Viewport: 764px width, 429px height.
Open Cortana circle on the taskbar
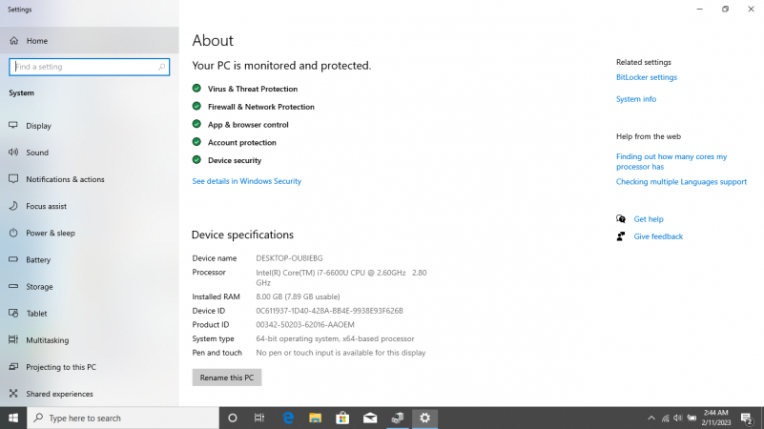(x=233, y=418)
